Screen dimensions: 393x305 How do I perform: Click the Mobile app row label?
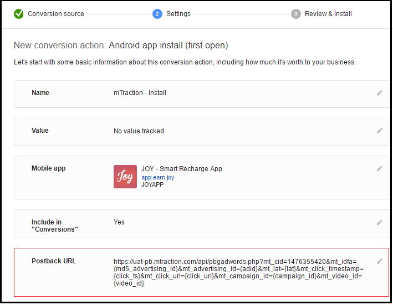point(49,168)
